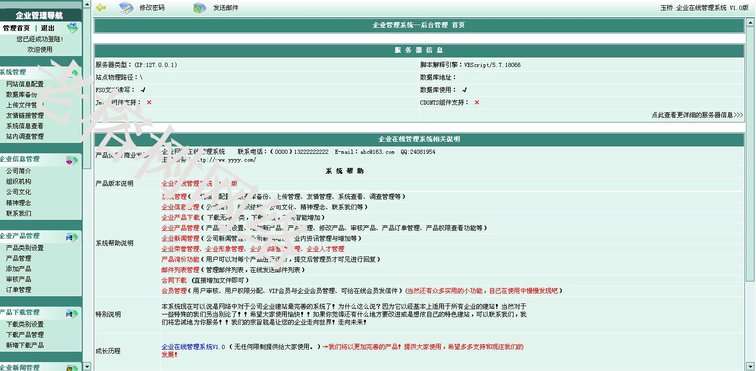Click the 脚本解释引擎 VBScript version text
The height and width of the screenshot is (371, 756).
click(x=470, y=65)
